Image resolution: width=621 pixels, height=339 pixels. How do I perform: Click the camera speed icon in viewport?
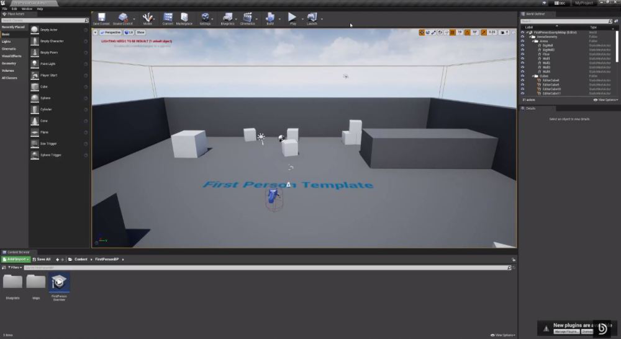(502, 32)
